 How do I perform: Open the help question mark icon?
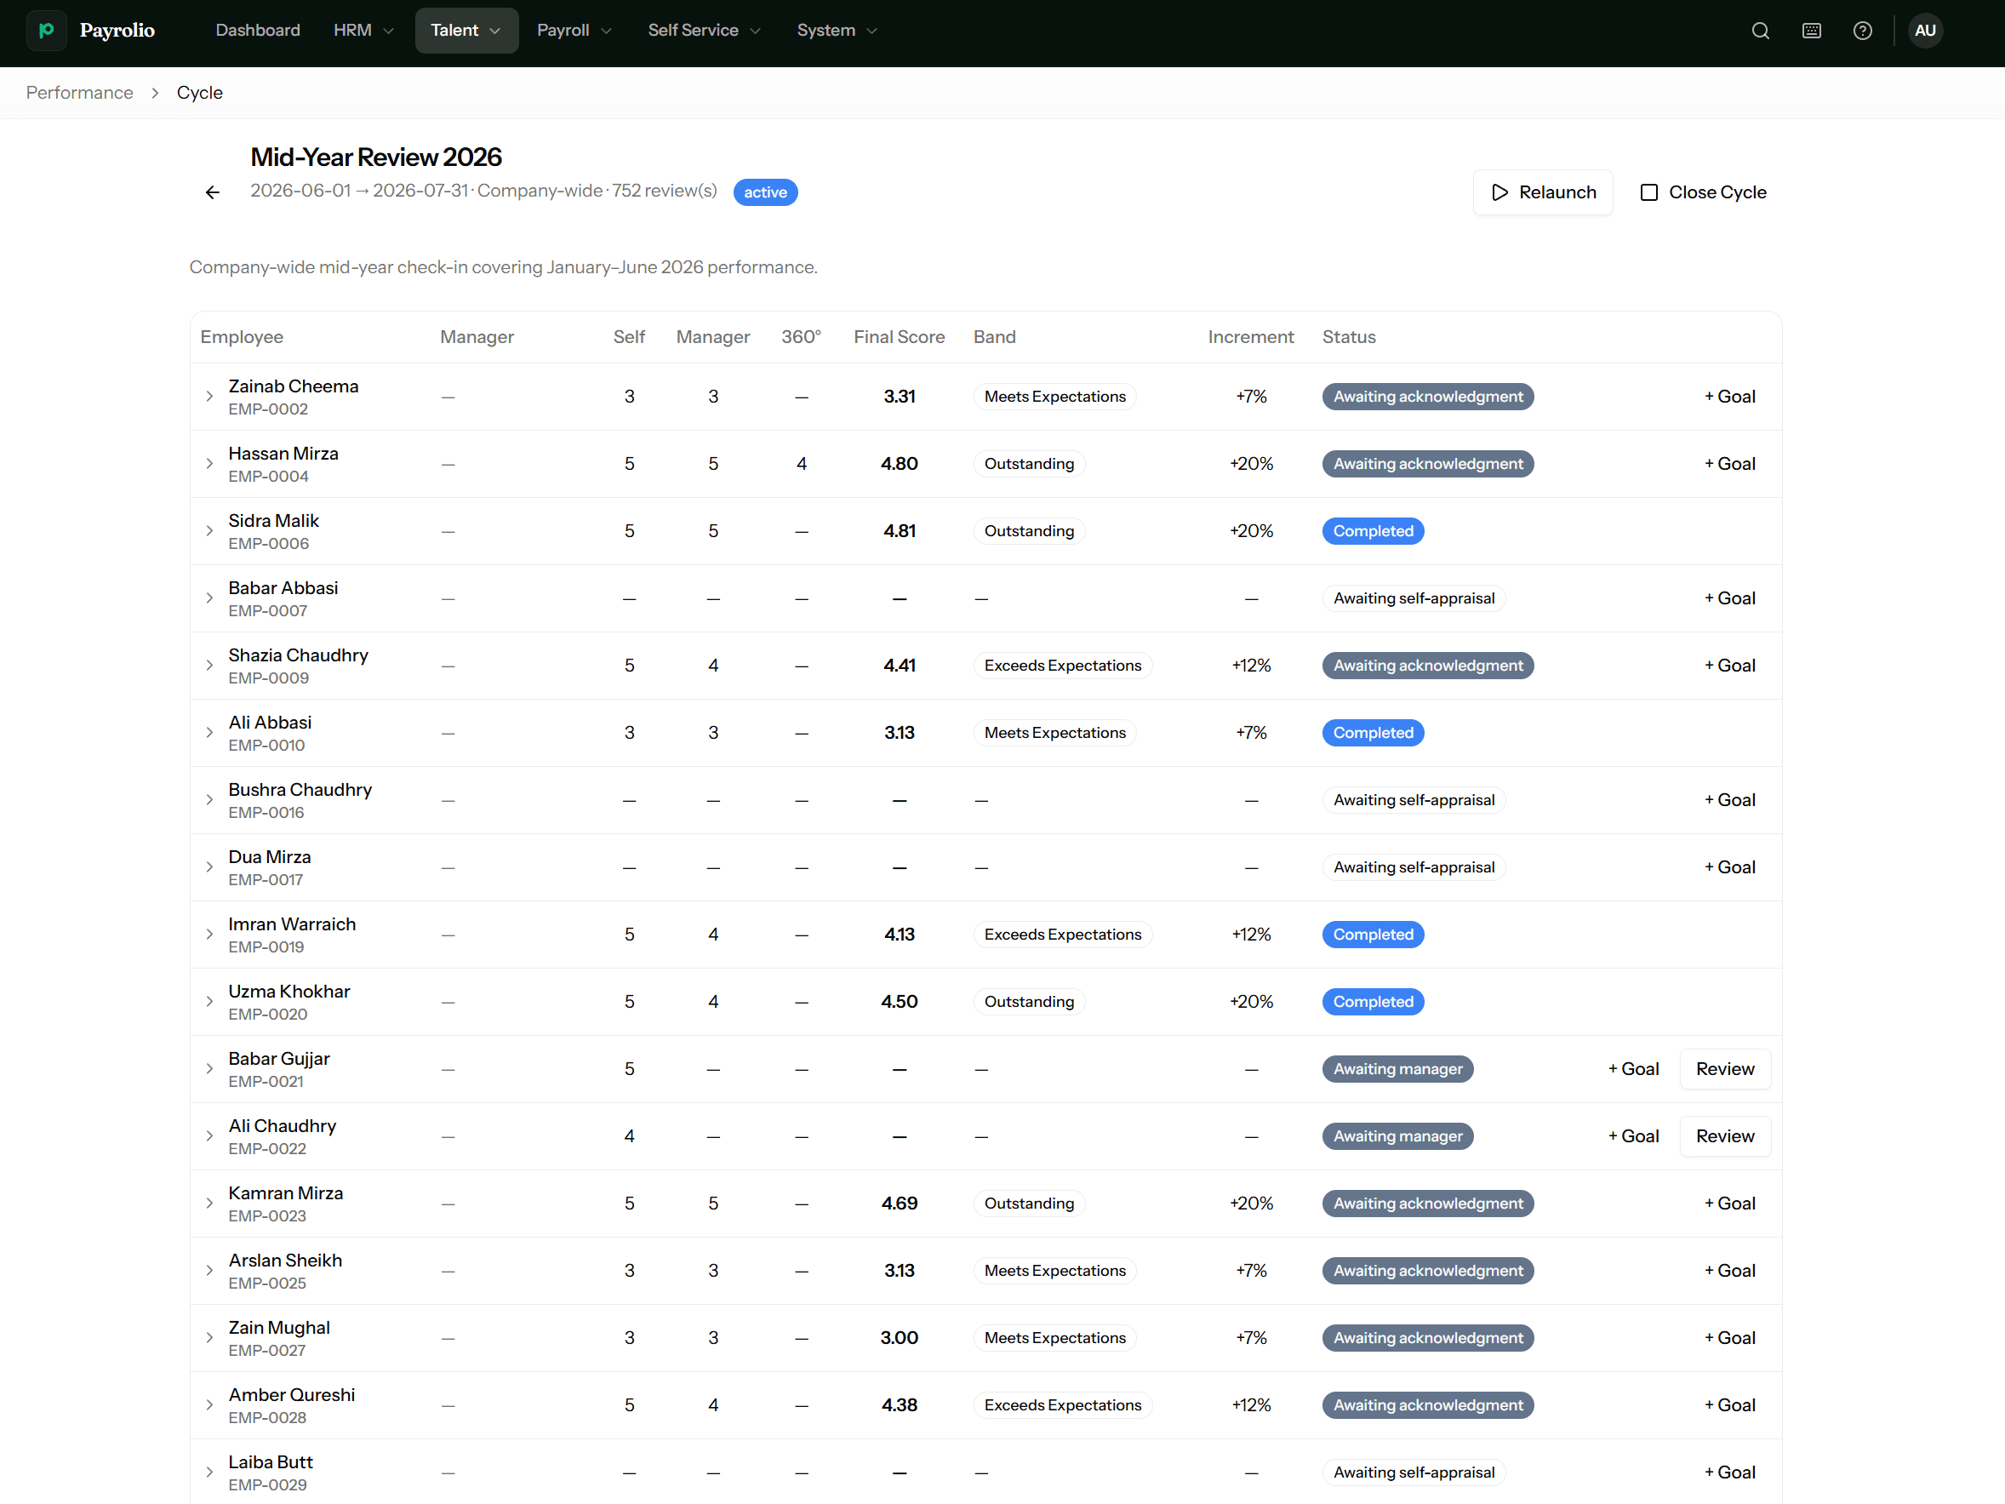1863,31
